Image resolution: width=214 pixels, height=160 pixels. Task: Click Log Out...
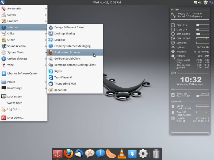24,109
